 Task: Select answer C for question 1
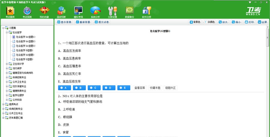pos(94,88)
